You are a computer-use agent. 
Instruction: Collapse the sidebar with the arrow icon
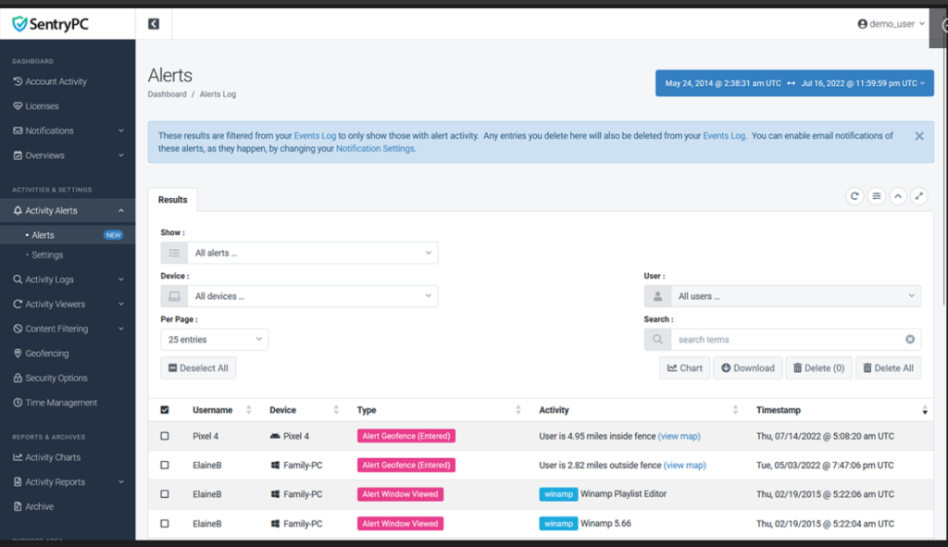(154, 23)
